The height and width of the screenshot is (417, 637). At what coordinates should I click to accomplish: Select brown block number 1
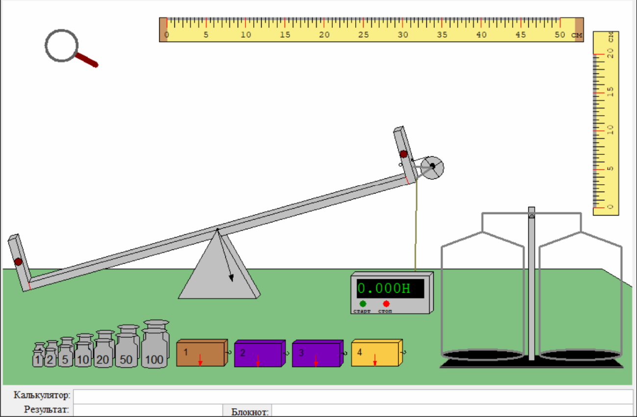(x=202, y=353)
